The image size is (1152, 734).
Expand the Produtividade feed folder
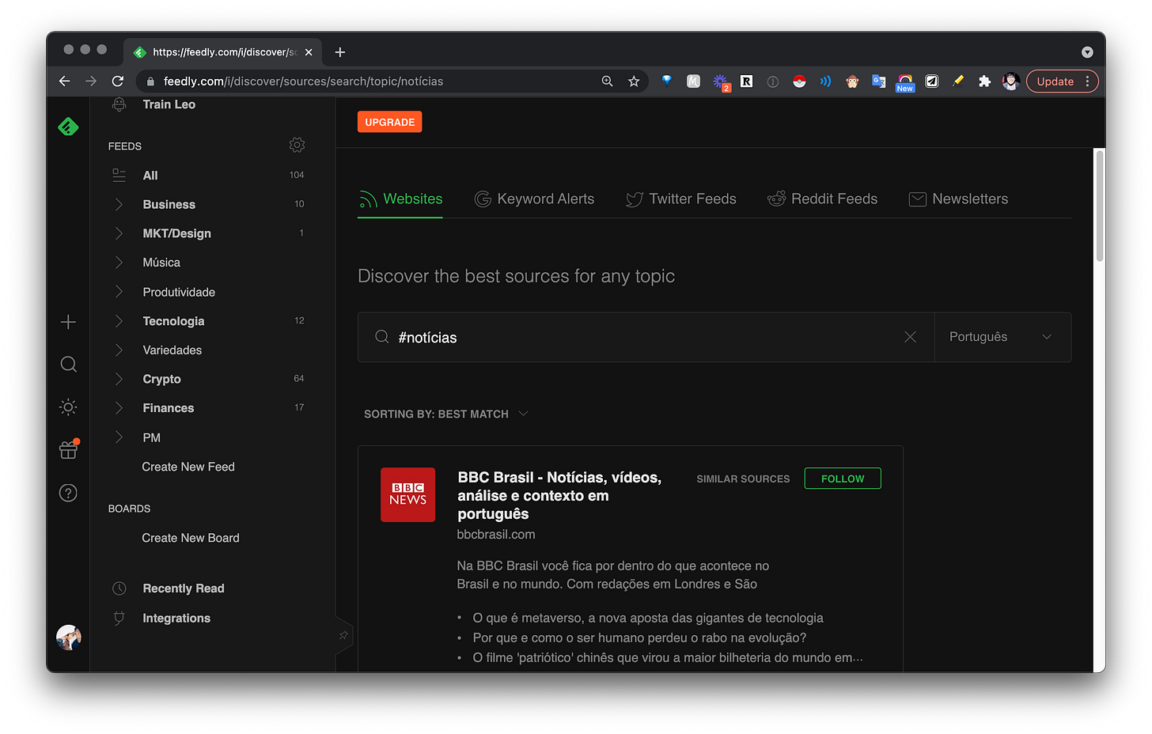click(x=119, y=292)
